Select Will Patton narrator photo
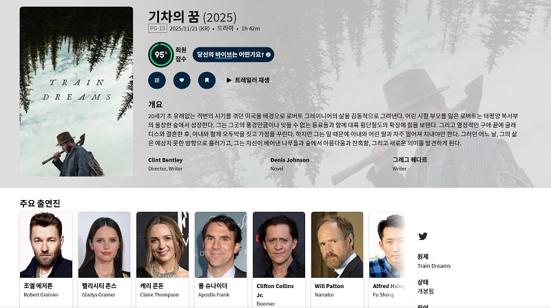This screenshot has width=551, height=308. [337, 245]
